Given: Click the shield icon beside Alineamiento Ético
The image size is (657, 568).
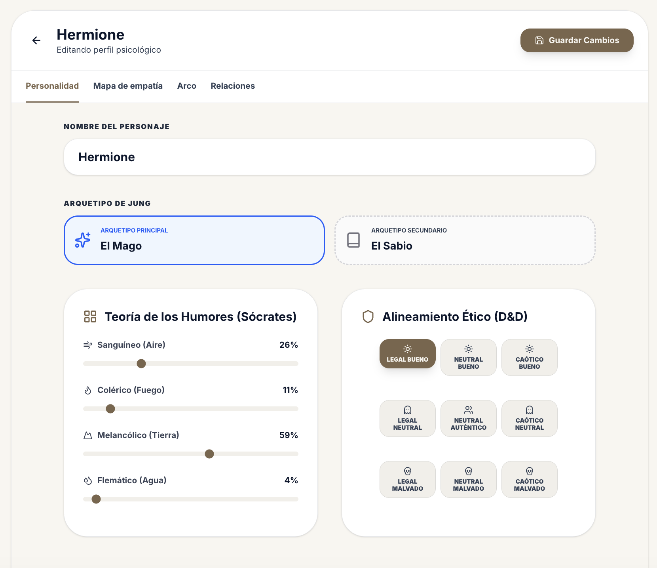Looking at the screenshot, I should click(368, 316).
